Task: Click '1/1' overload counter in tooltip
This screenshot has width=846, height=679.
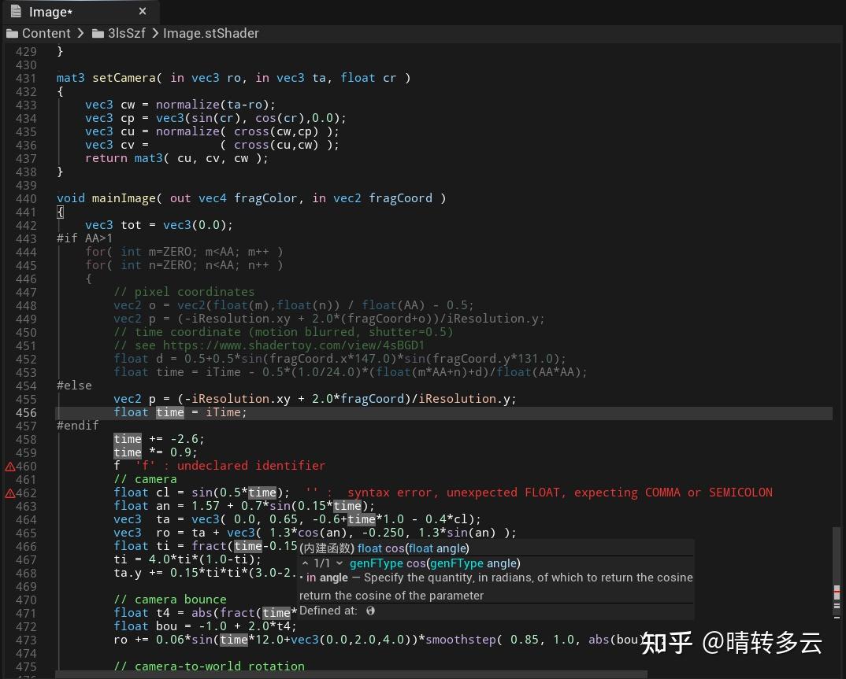Action: click(321, 563)
